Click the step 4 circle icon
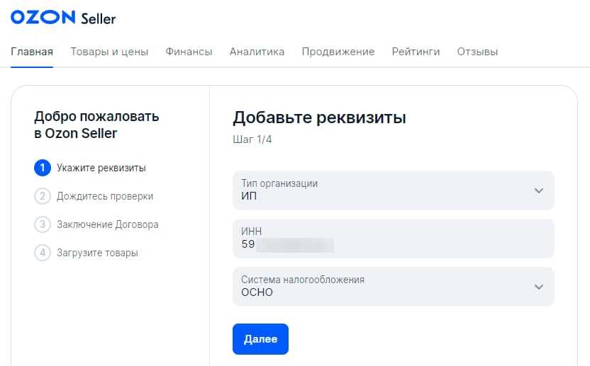 click(43, 253)
